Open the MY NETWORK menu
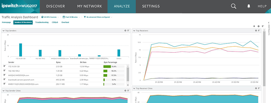271x103 pixels. click(x=89, y=6)
